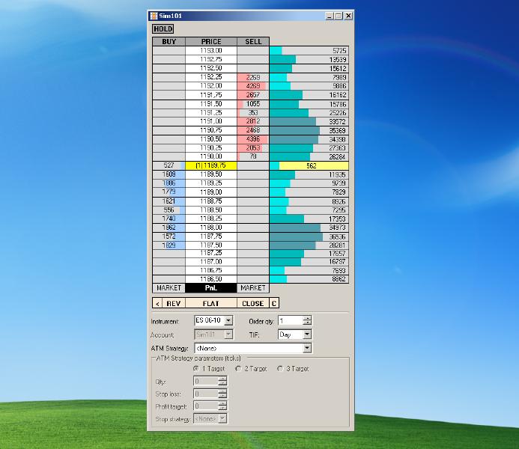
Task: Decrease order qty with down spinner arrow
Action: pyautogui.click(x=308, y=323)
